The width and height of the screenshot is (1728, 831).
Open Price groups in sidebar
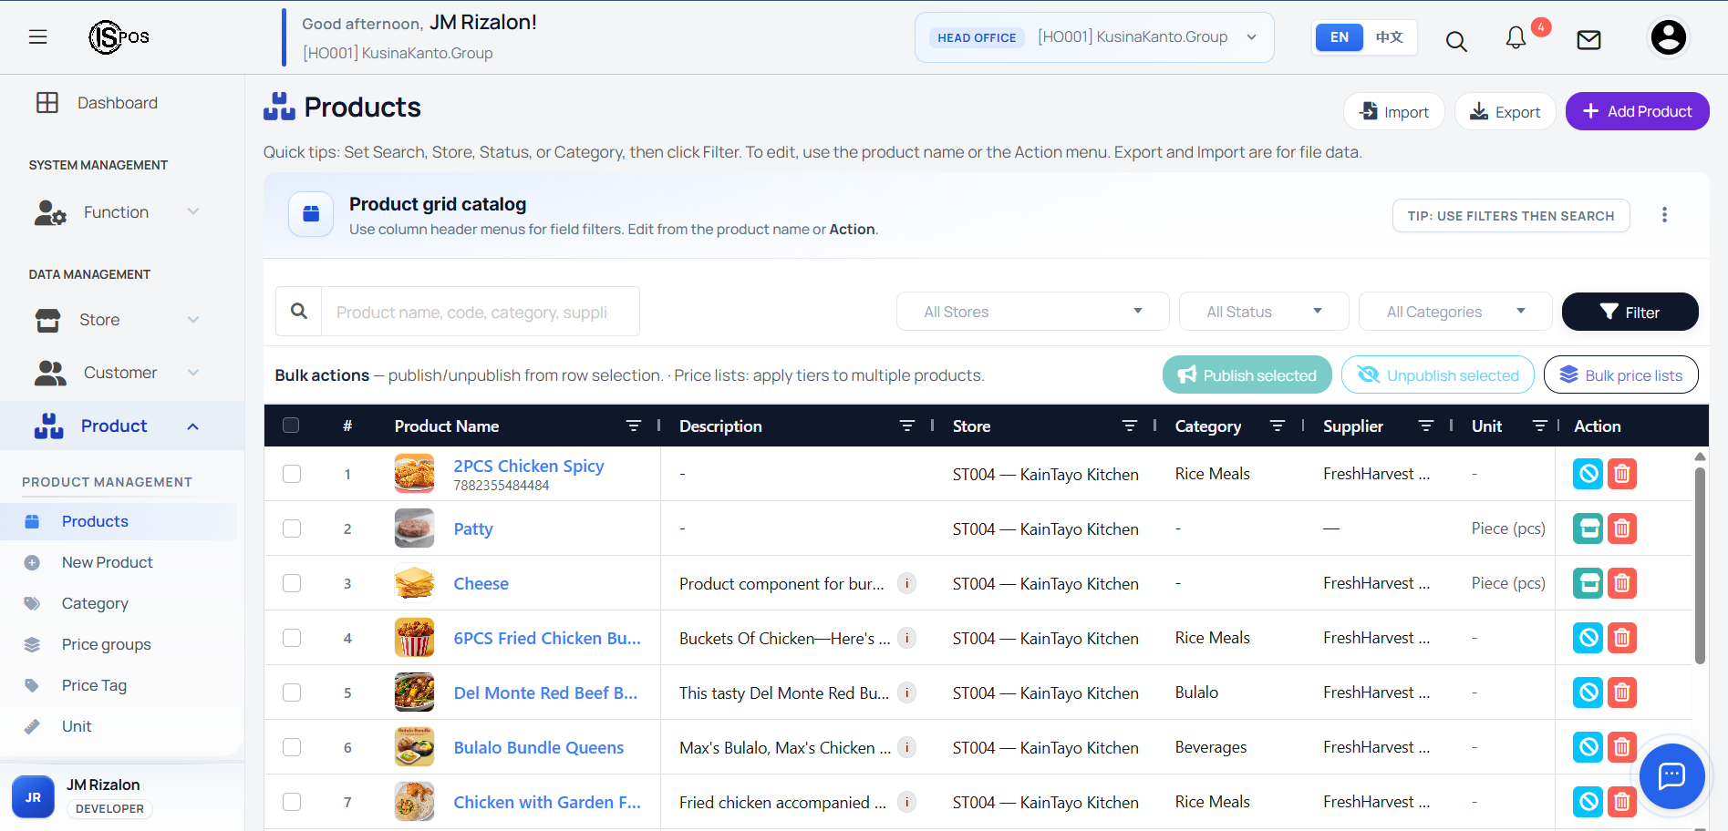106,644
